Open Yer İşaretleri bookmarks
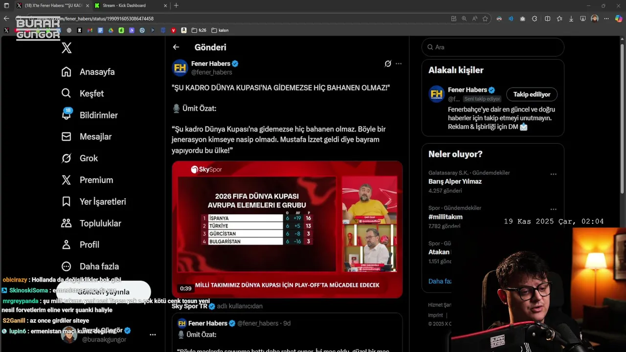Image resolution: width=626 pixels, height=352 pixels. coord(93,201)
